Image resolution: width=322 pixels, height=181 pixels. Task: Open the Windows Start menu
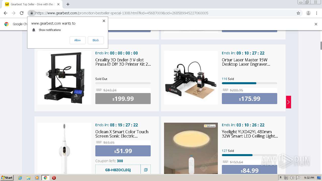(x=7, y=178)
